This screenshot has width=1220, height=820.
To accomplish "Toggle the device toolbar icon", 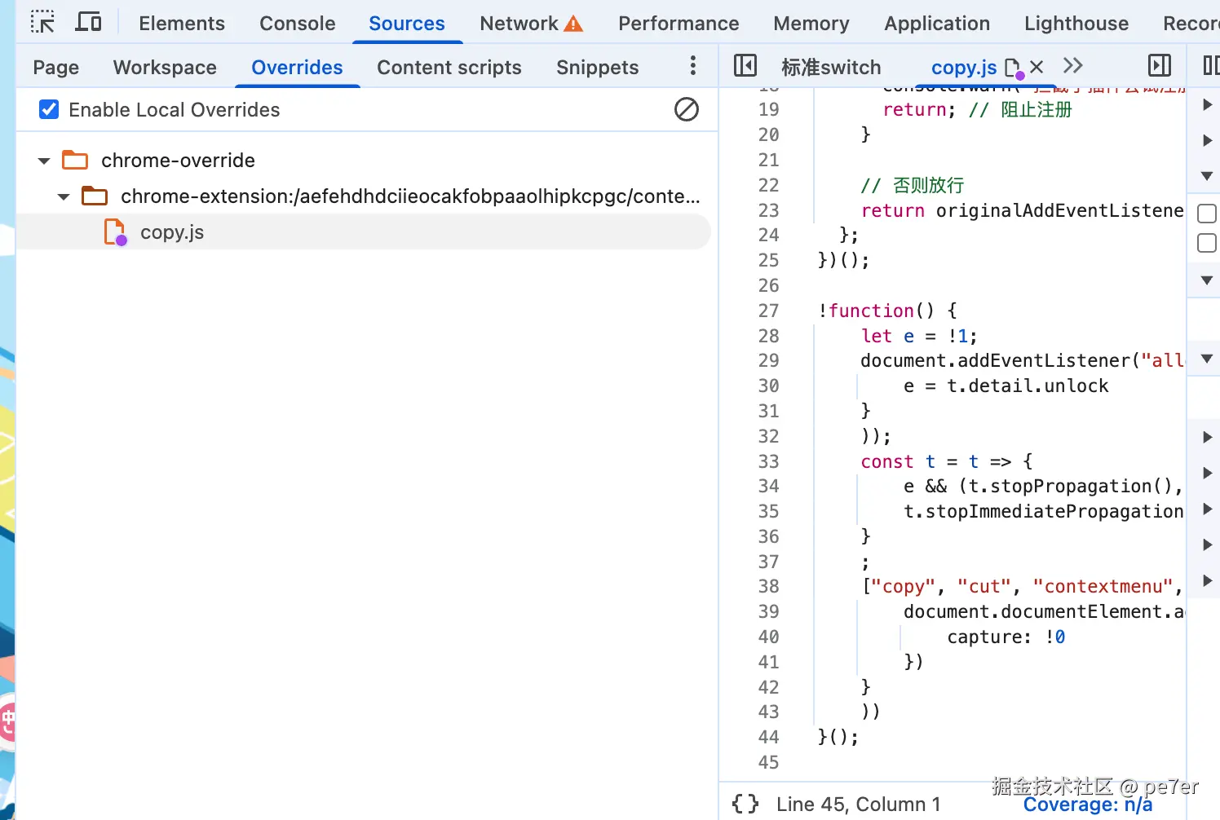I will (88, 22).
